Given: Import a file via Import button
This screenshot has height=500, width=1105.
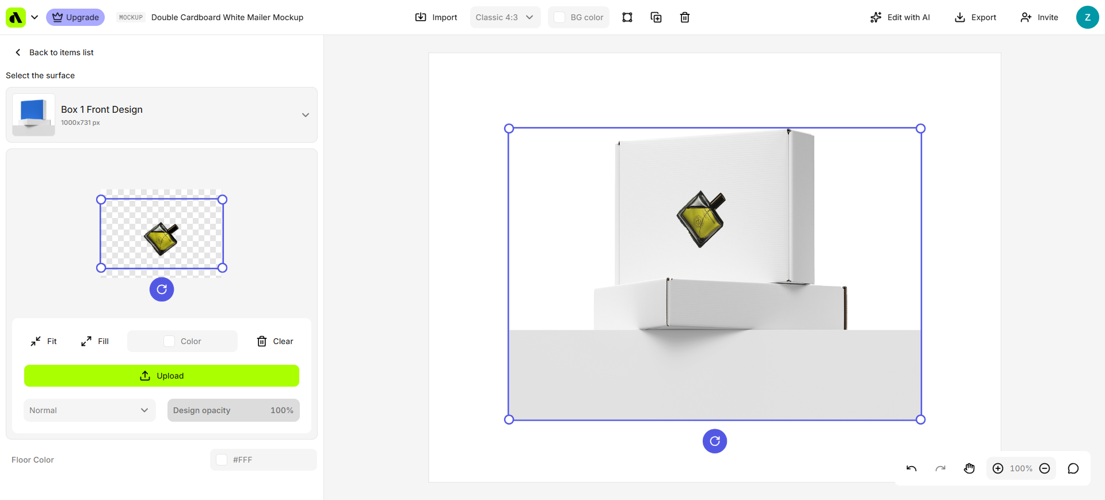Looking at the screenshot, I should tap(436, 17).
